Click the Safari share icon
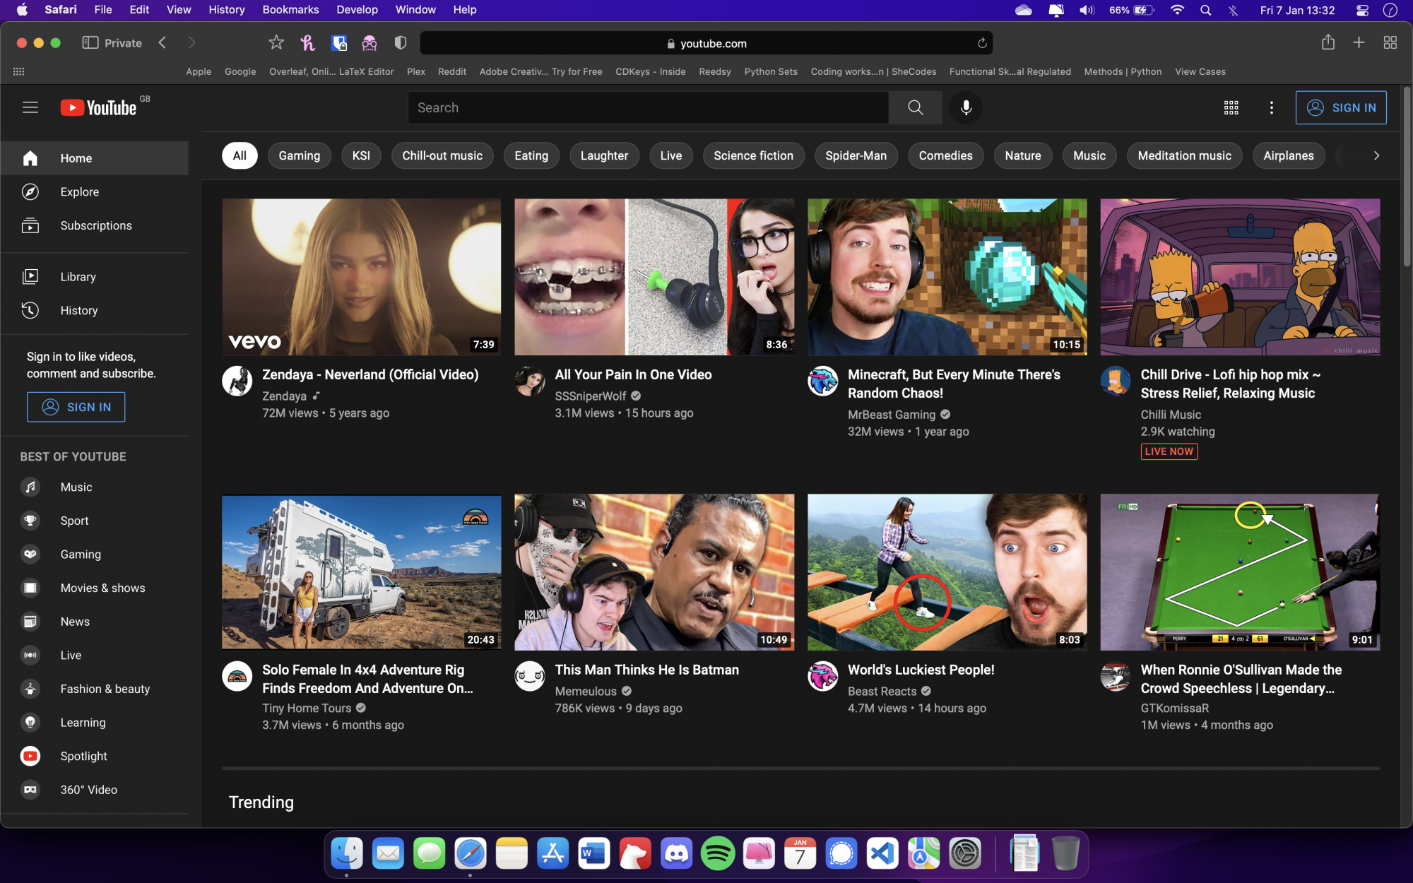This screenshot has width=1413, height=883. [x=1328, y=42]
